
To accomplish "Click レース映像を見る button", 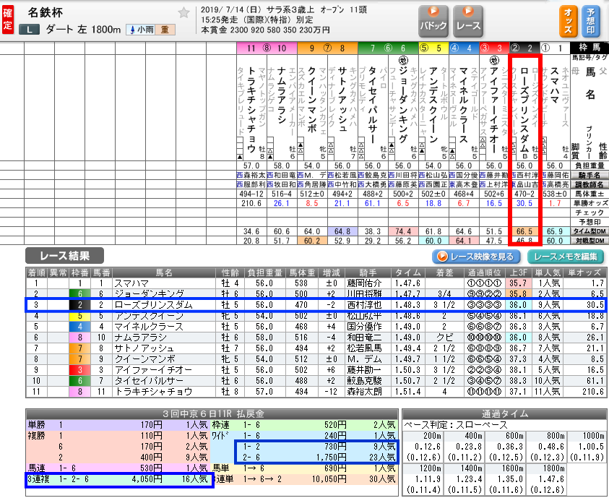I will click(x=477, y=257).
